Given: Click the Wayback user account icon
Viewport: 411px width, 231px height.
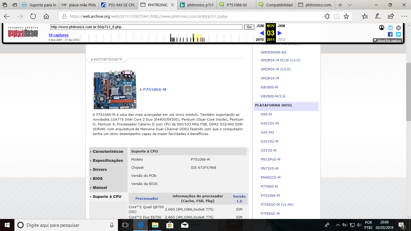Looking at the screenshot, I should (382, 28).
